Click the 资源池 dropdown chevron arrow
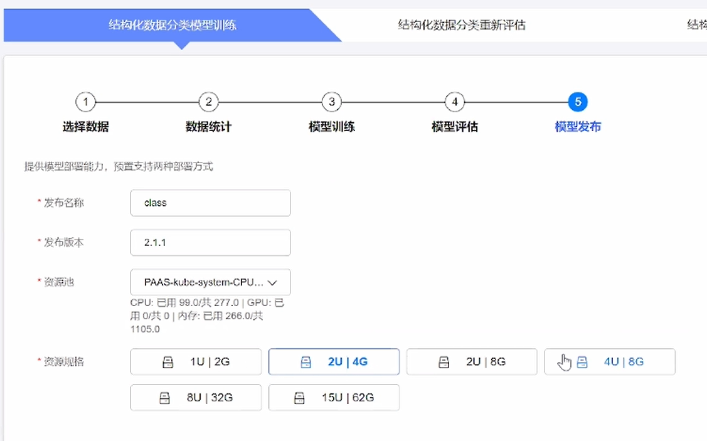This screenshot has width=707, height=441. click(272, 283)
